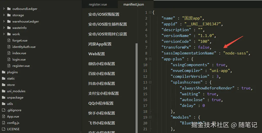262x133 pixels.
Task: Expand the wasteInfo folder chevron
Action: click(4, 28)
